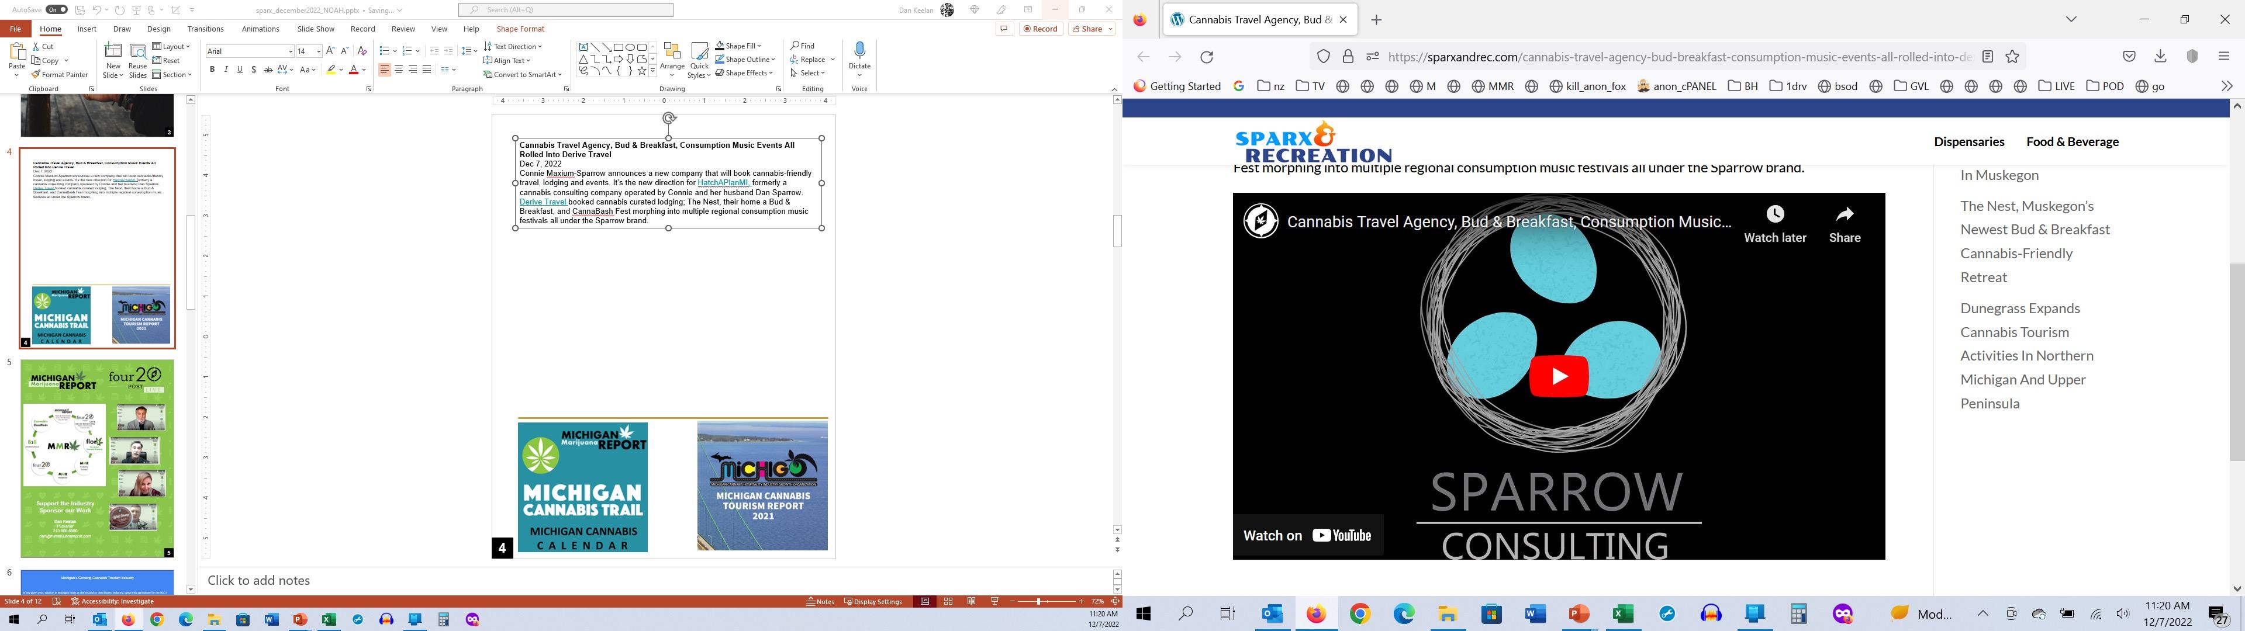Toggle Italic formatting in Font group
This screenshot has width=2245, height=631.
(x=226, y=70)
